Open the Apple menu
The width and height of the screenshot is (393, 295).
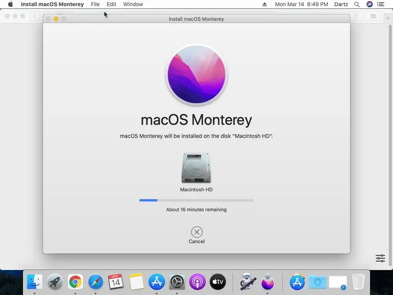[x=10, y=4]
